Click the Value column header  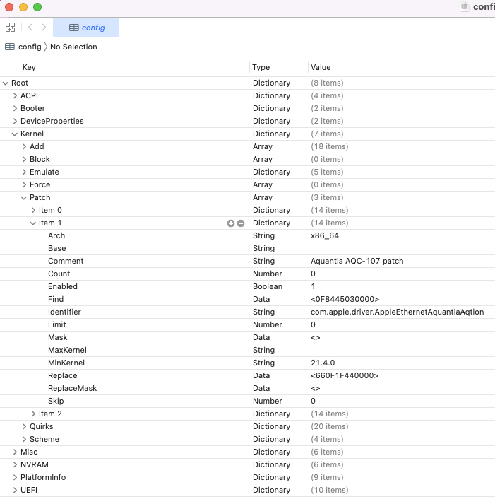tap(321, 68)
